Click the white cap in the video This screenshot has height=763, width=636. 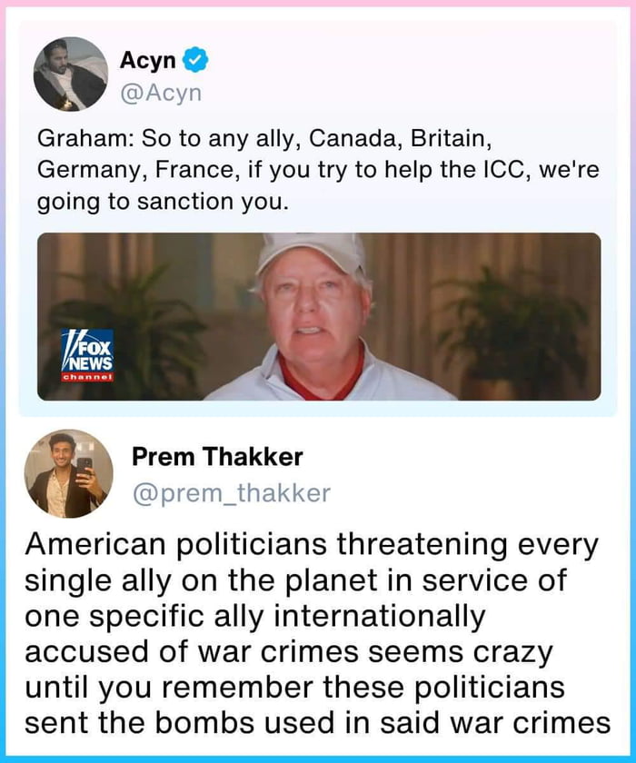pos(311,253)
